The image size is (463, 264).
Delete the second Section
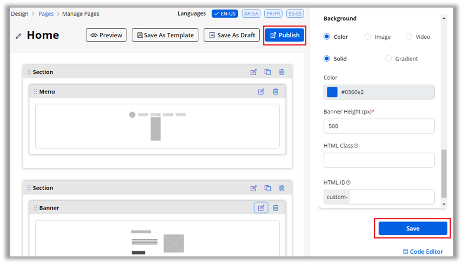[x=282, y=188]
